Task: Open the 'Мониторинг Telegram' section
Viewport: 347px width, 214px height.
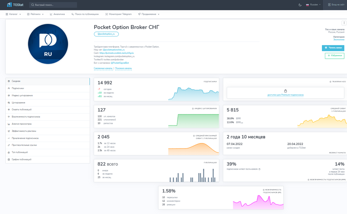Action: [x=119, y=14]
